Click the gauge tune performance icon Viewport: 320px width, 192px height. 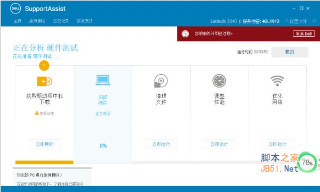tap(219, 81)
